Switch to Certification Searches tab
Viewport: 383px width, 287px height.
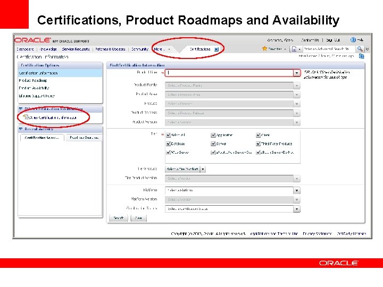click(42, 138)
